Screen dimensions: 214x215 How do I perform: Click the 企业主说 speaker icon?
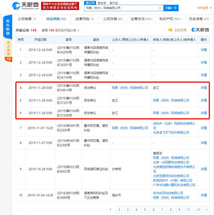click(x=170, y=30)
